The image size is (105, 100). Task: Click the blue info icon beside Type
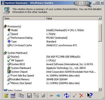click(9, 41)
